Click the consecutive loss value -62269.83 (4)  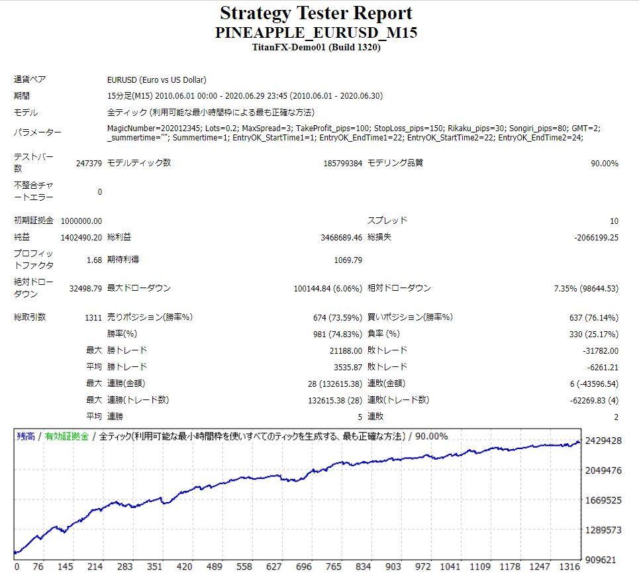coord(594,400)
